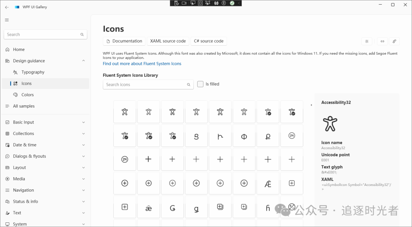Screen dimensions: 412x227
Task: Select the lowercase g with stroke tile
Action: point(196,207)
